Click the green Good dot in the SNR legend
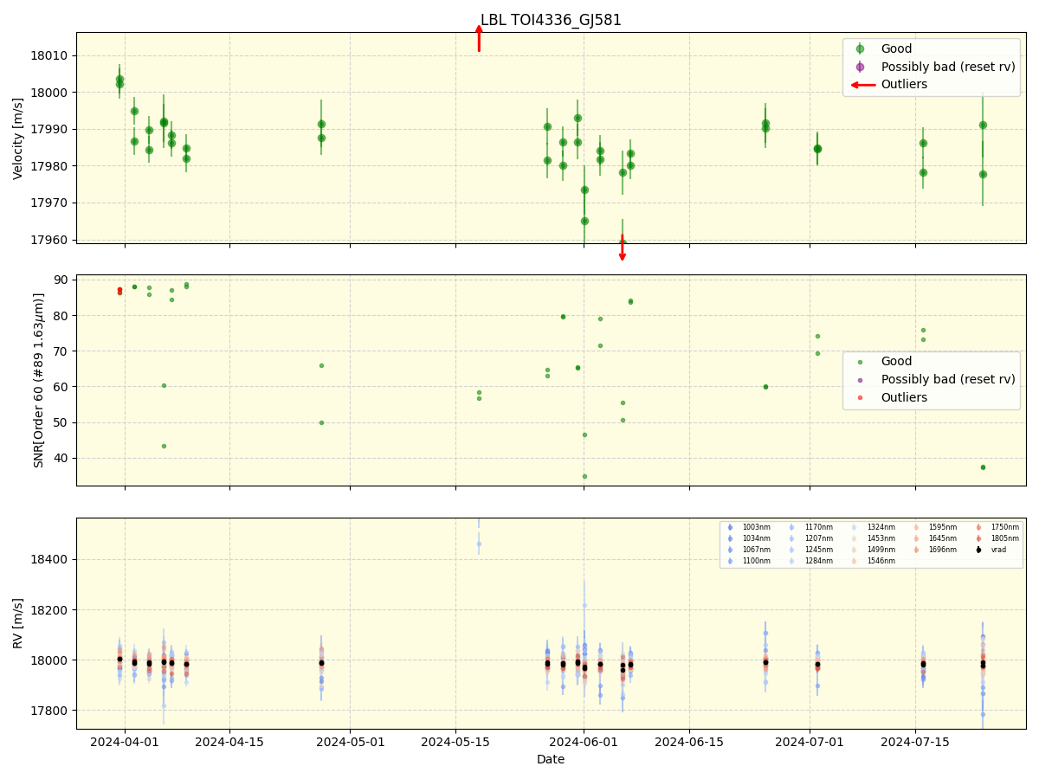This screenshot has height=779, width=1039. [860, 362]
